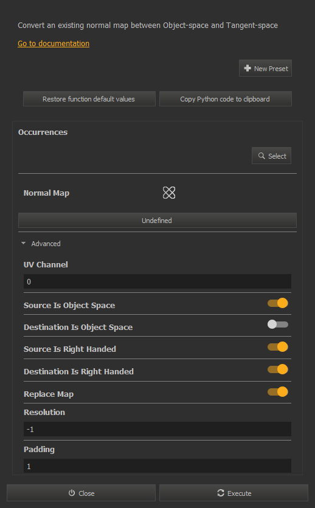
Task: Click the plus icon on New Preset
Action: point(247,68)
